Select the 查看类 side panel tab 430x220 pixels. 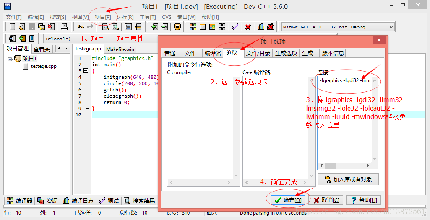[x=42, y=49]
